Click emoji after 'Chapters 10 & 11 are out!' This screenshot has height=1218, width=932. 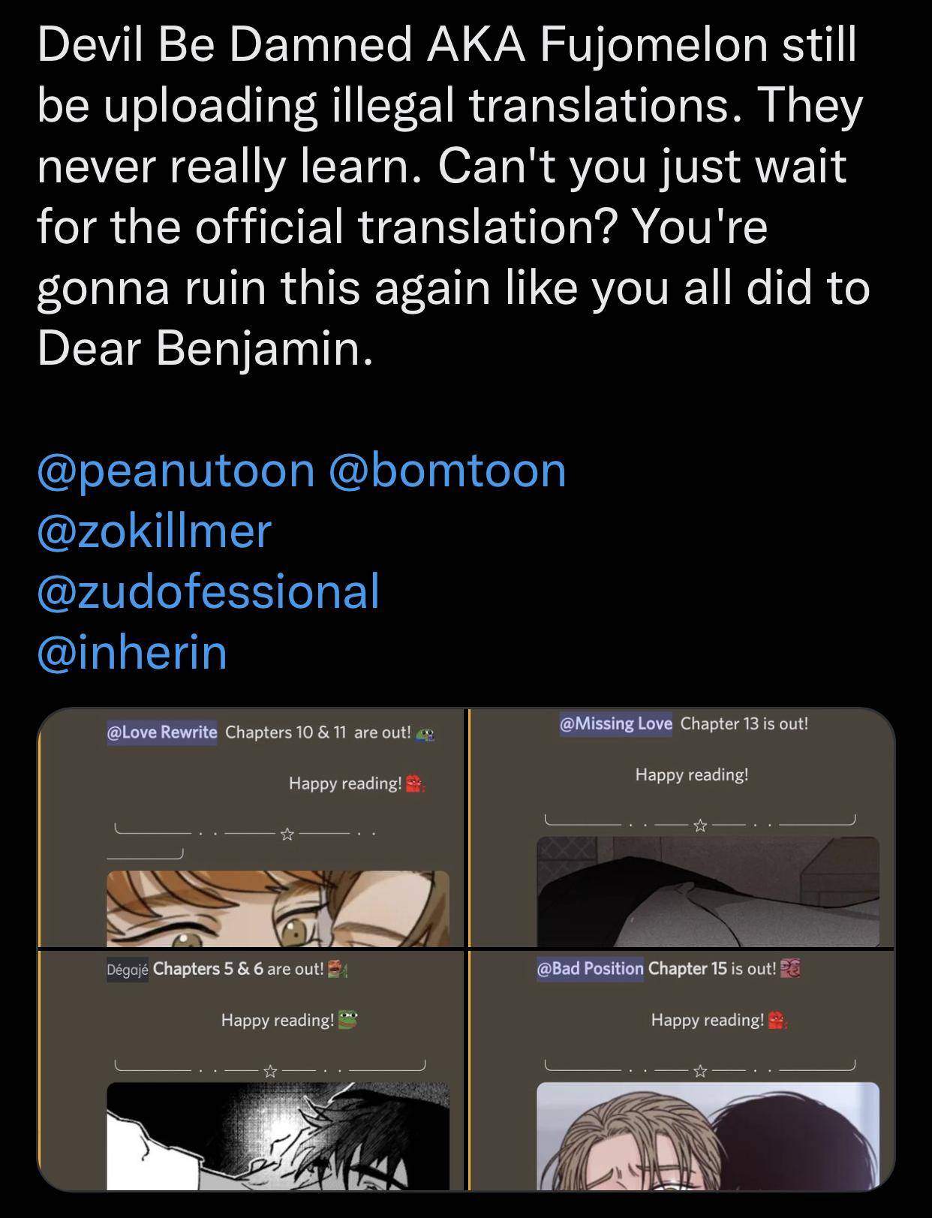pyautogui.click(x=425, y=734)
